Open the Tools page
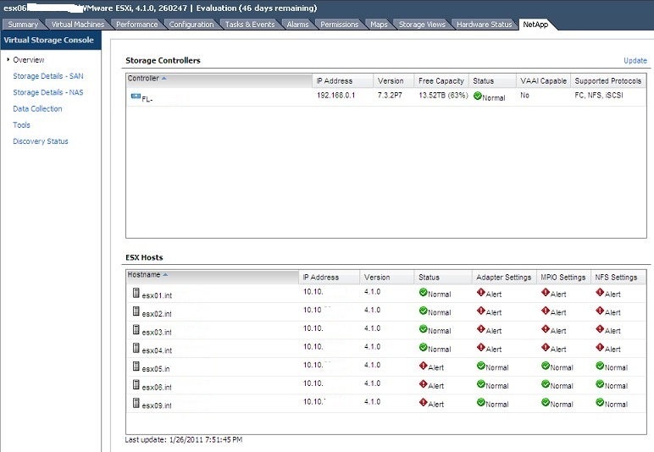The width and height of the screenshot is (654, 452). tap(21, 124)
